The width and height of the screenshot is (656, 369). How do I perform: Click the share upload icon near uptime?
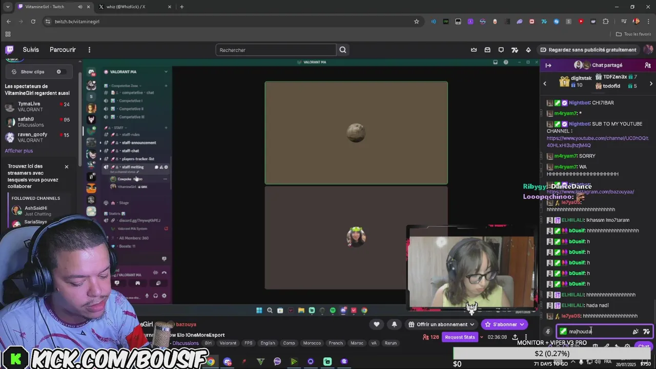(515, 337)
